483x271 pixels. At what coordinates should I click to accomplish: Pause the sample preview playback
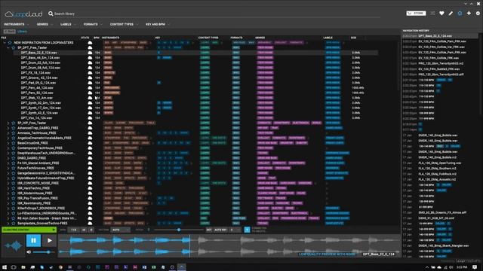point(33,240)
